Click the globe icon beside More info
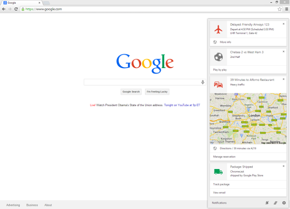 pos(215,42)
